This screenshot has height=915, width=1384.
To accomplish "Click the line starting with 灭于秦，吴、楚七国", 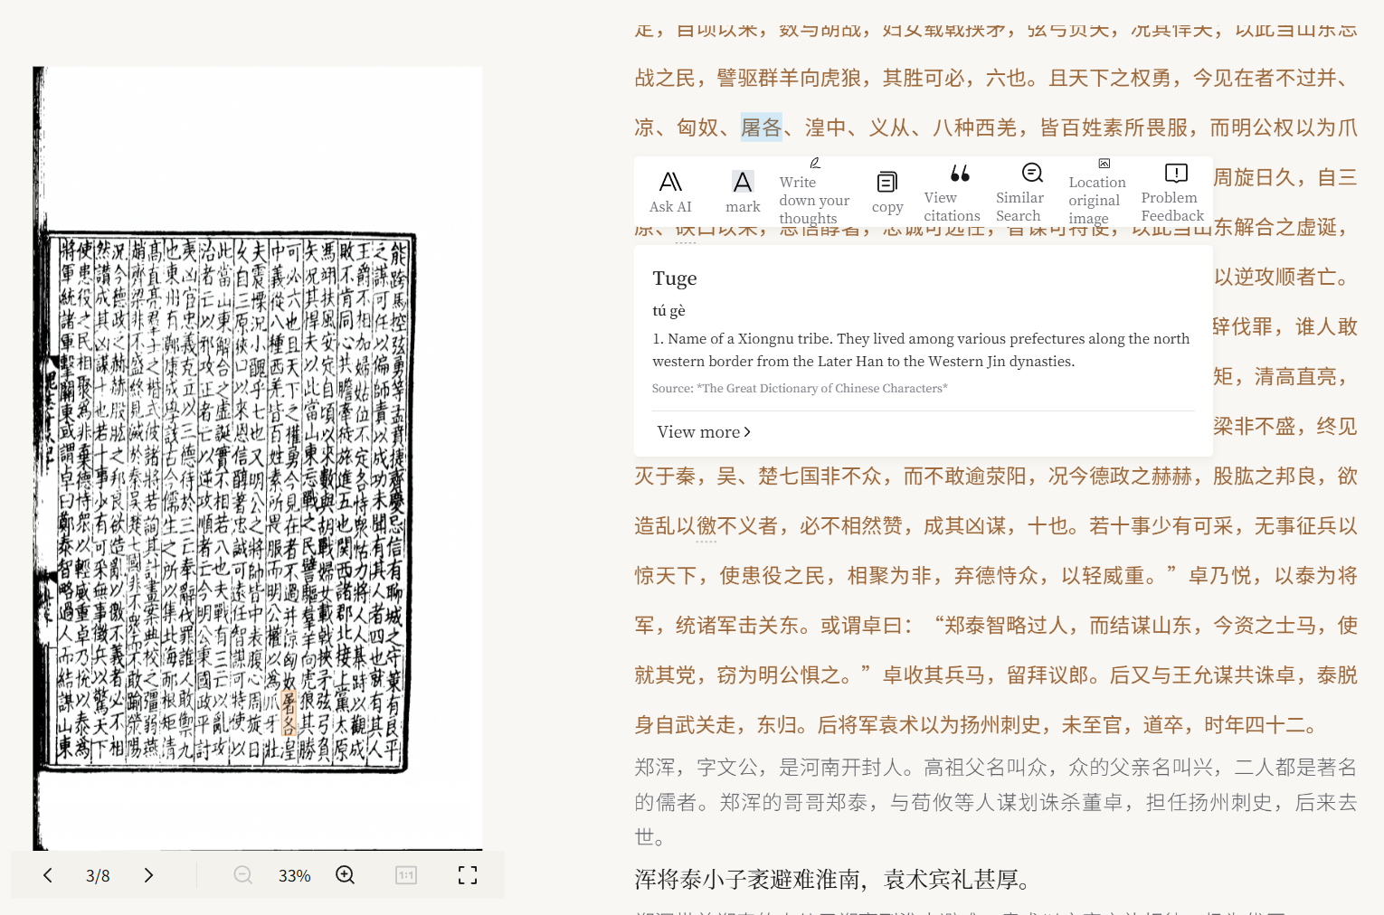I will point(996,476).
